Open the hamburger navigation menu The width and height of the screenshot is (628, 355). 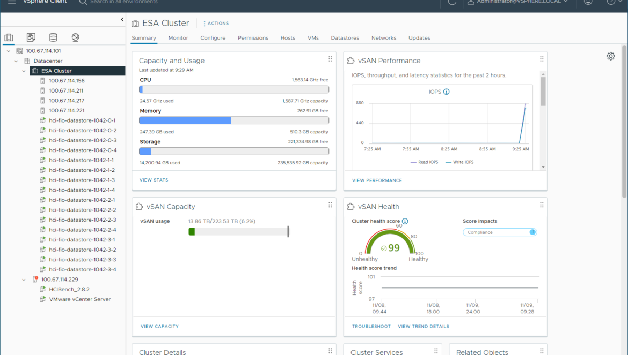[x=12, y=2]
